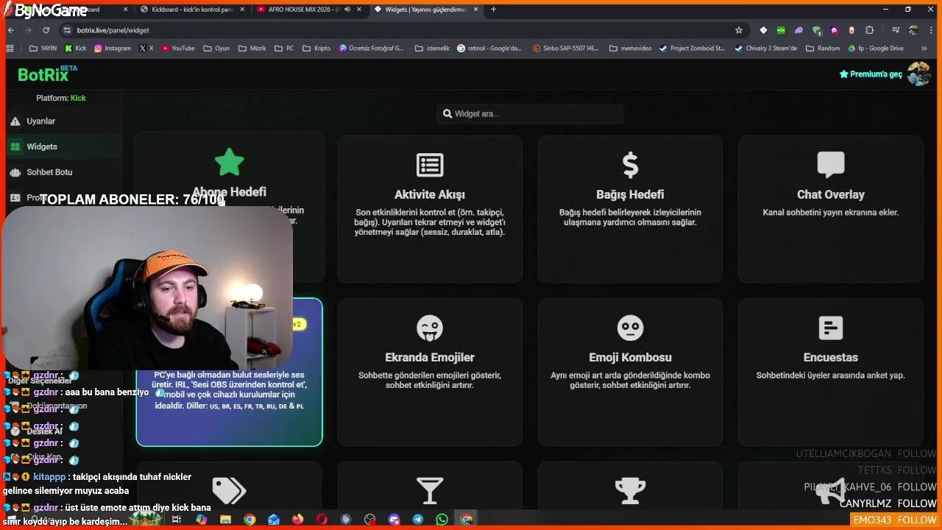Go back with the browser back arrow
The image size is (942, 530).
point(11,30)
